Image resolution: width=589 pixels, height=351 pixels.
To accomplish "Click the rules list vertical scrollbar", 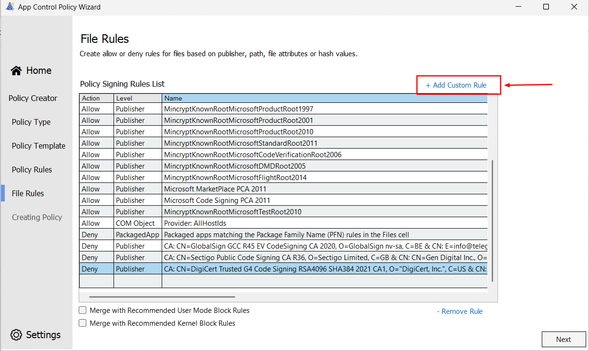I will coord(492,221).
